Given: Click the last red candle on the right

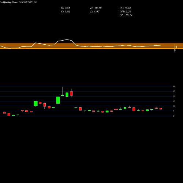Looking at the screenshot, I should pos(161,109).
